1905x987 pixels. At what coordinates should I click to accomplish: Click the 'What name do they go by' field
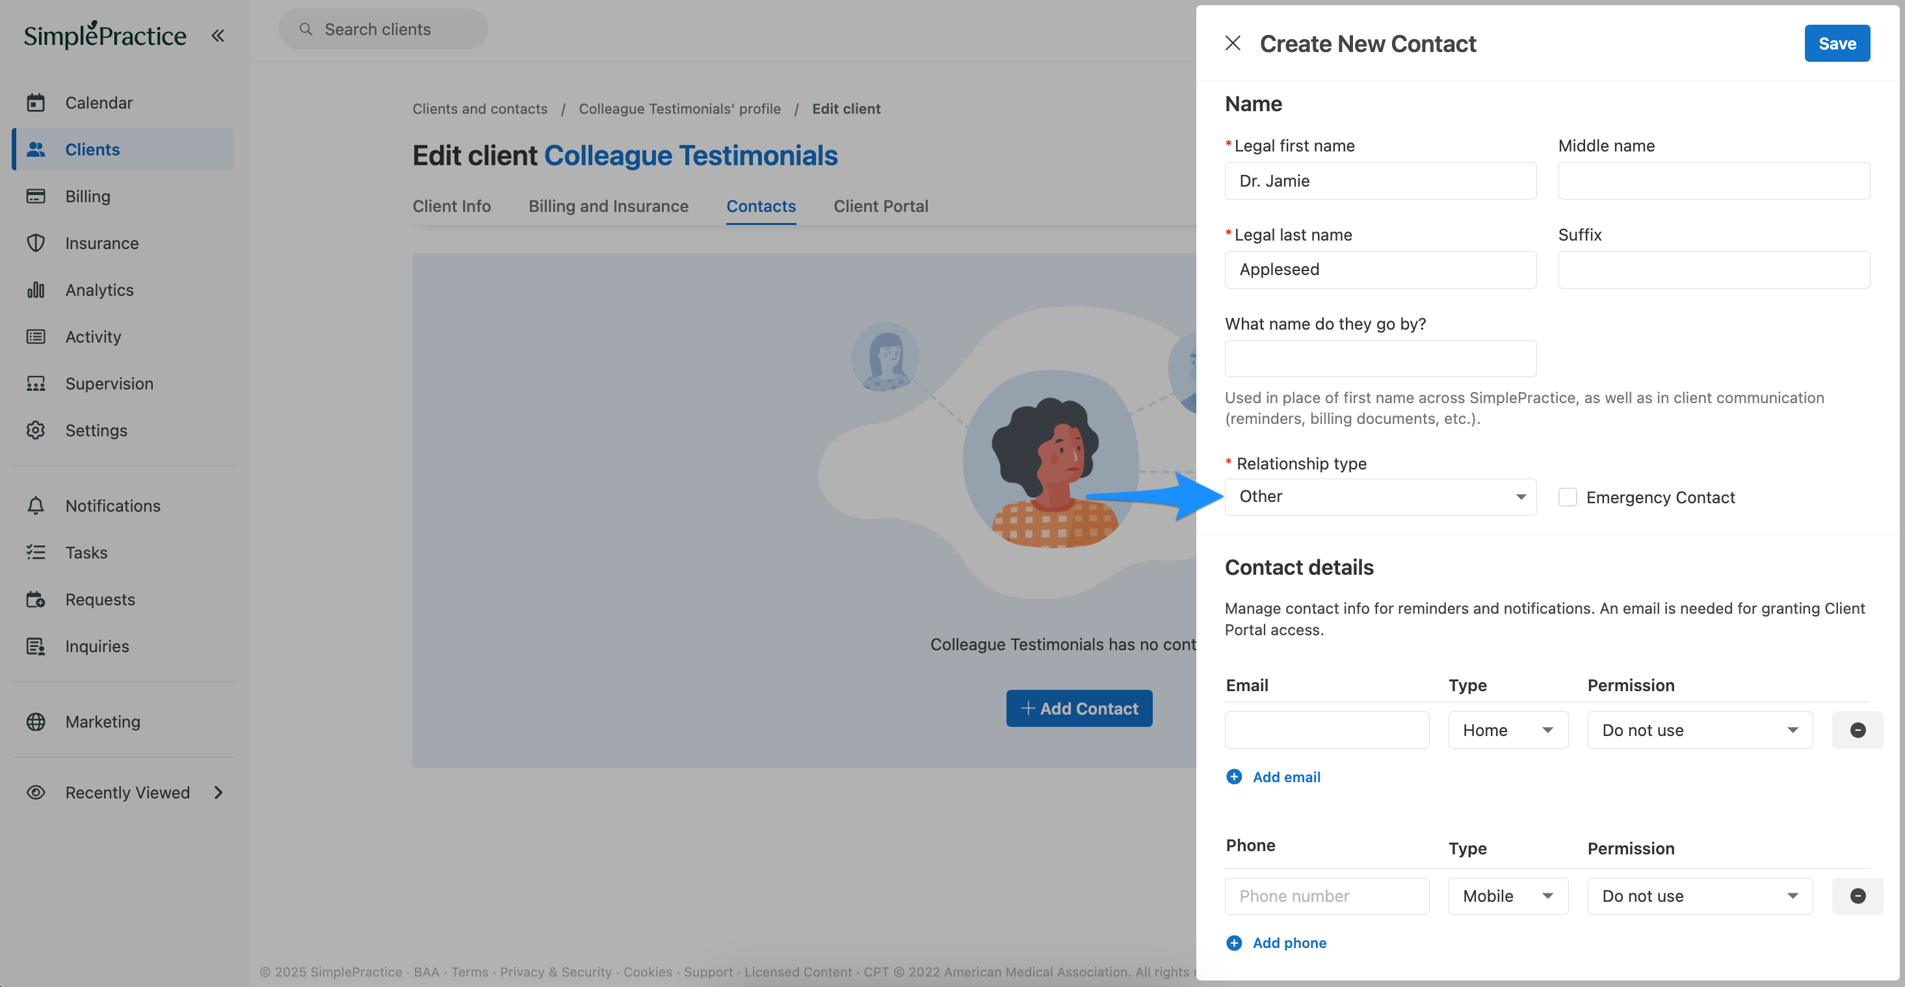1381,358
